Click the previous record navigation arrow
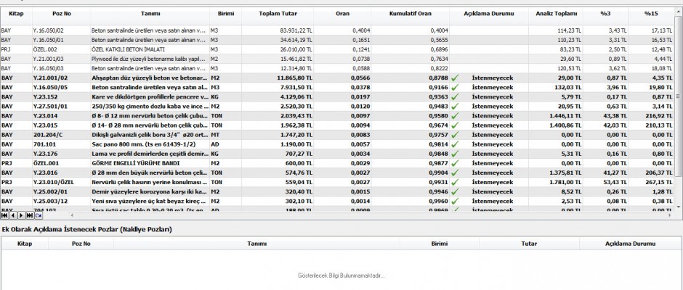683x290 pixels. [12, 215]
